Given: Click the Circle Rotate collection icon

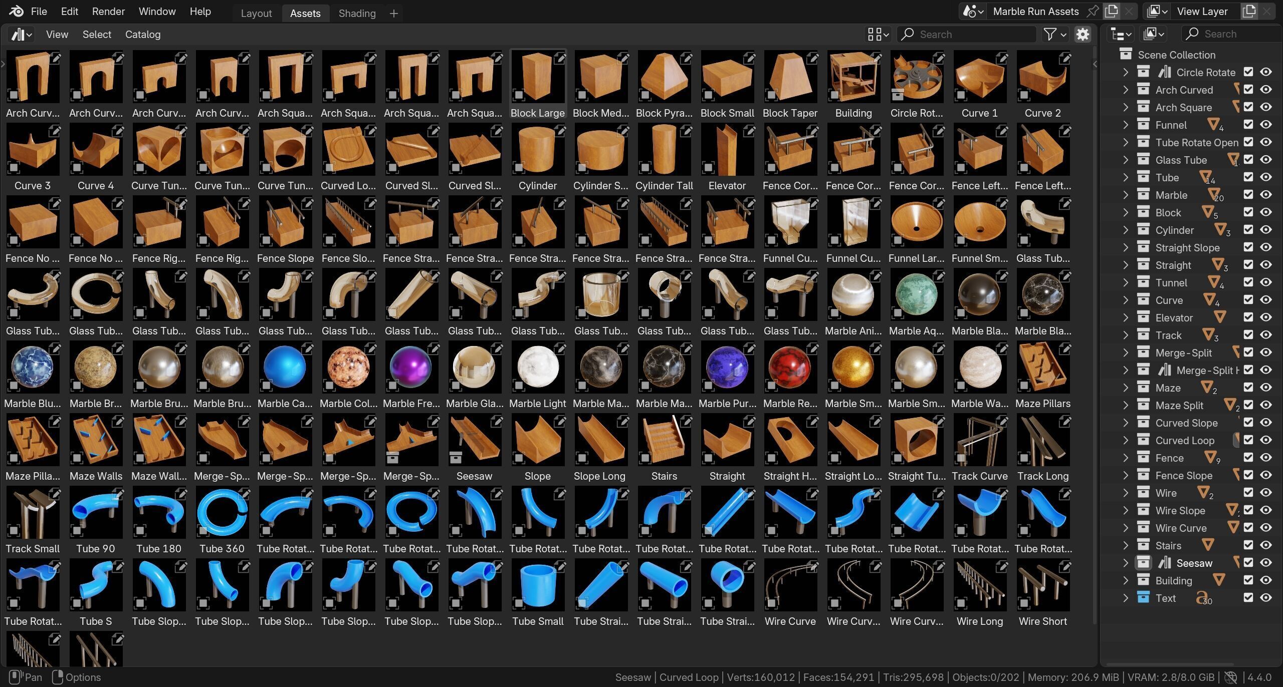Looking at the screenshot, I should pos(1143,72).
